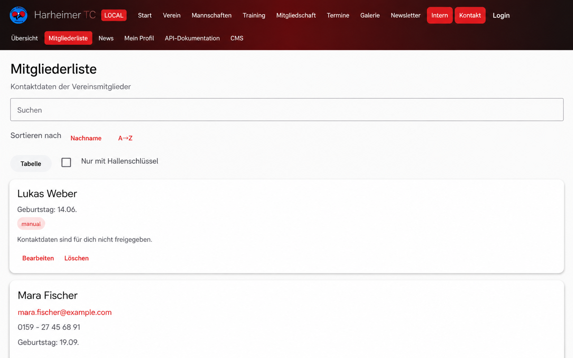This screenshot has width=573, height=358.
Task: Click the Harheimer TC table tennis logo
Action: (18, 15)
